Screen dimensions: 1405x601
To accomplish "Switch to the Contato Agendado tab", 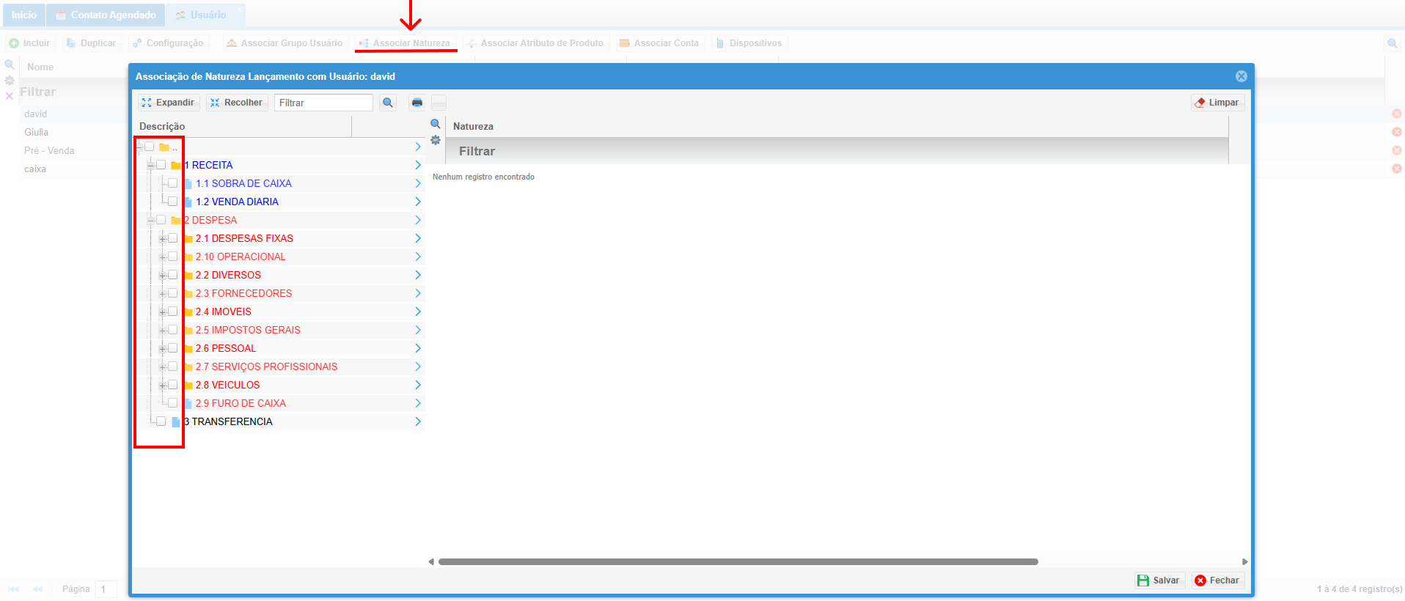I will coord(106,15).
